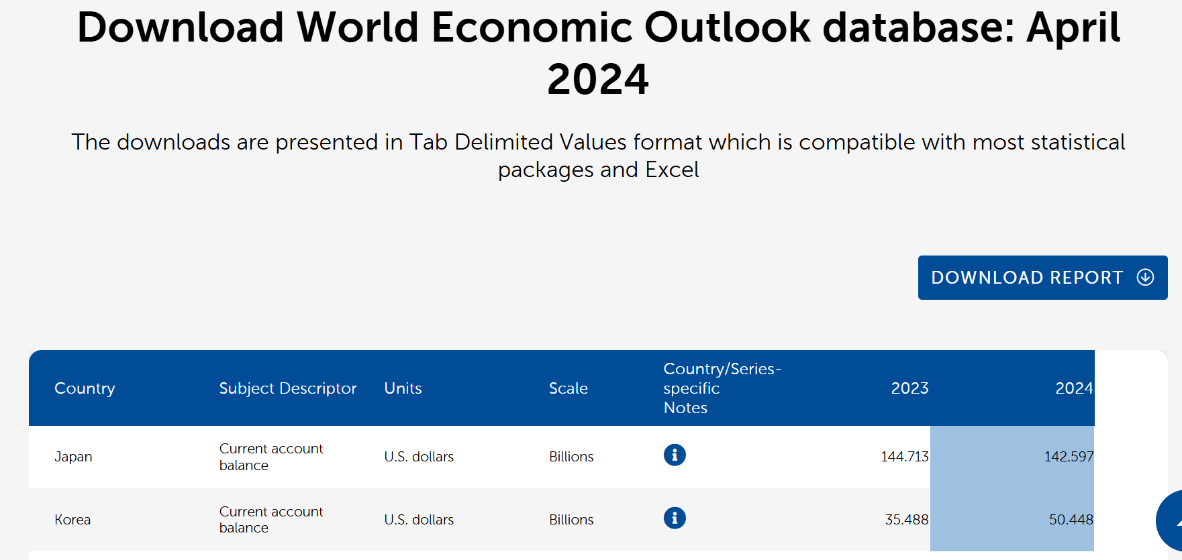Click the World Economic Outlook page title
Screen dimensions: 1182x560
coord(598,54)
